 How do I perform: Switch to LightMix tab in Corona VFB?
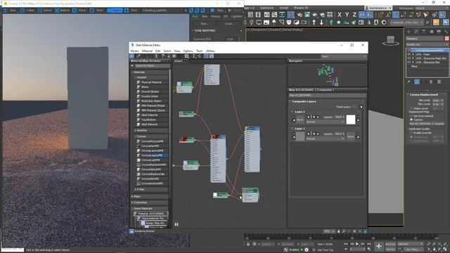point(236,16)
